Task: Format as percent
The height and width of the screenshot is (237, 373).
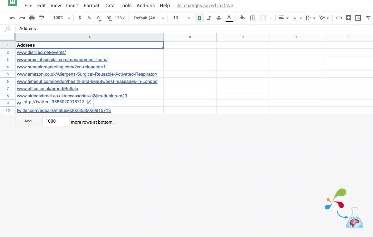Action: pos(89,18)
